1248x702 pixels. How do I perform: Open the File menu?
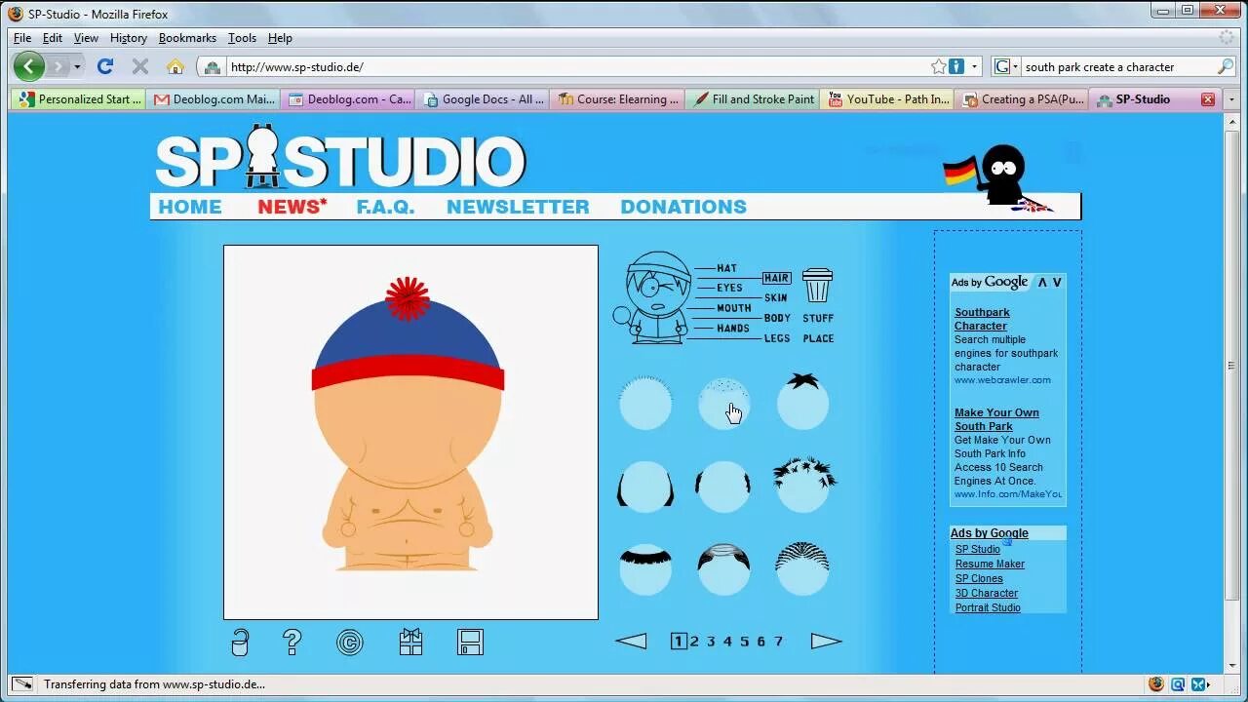(22, 38)
